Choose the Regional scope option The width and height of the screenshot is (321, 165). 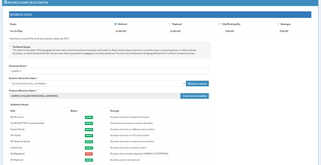170,24
